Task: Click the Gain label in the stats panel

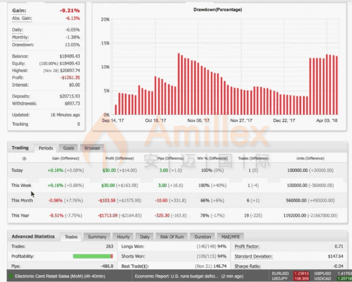Action: point(19,11)
